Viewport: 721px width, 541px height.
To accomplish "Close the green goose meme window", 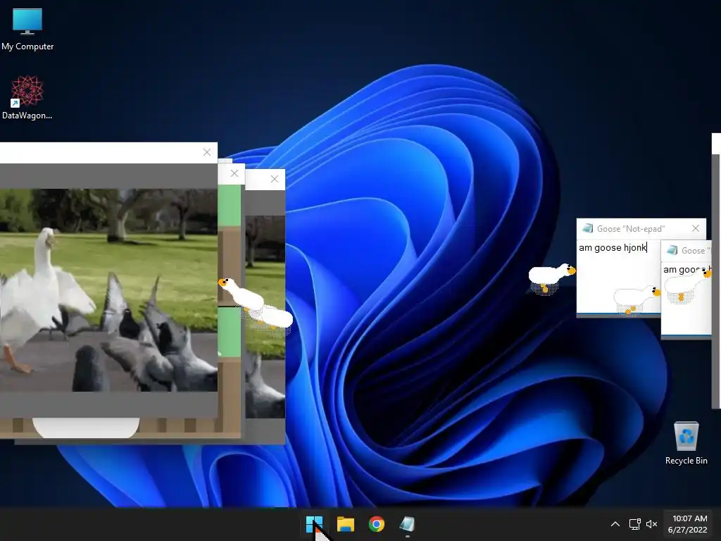I will click(234, 173).
